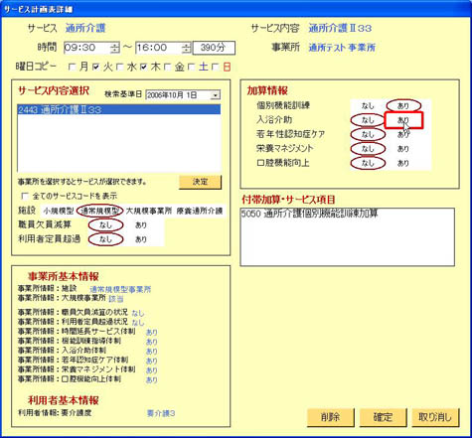Check the 金 (Friday) copy checkbox

[x=168, y=68]
